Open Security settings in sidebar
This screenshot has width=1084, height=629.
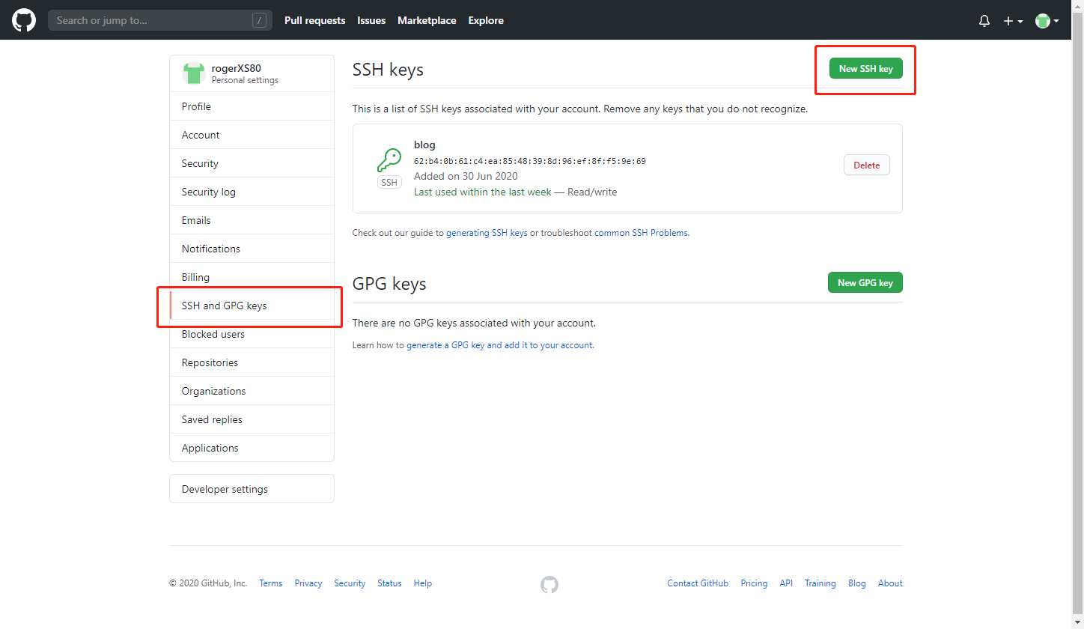click(x=252, y=163)
